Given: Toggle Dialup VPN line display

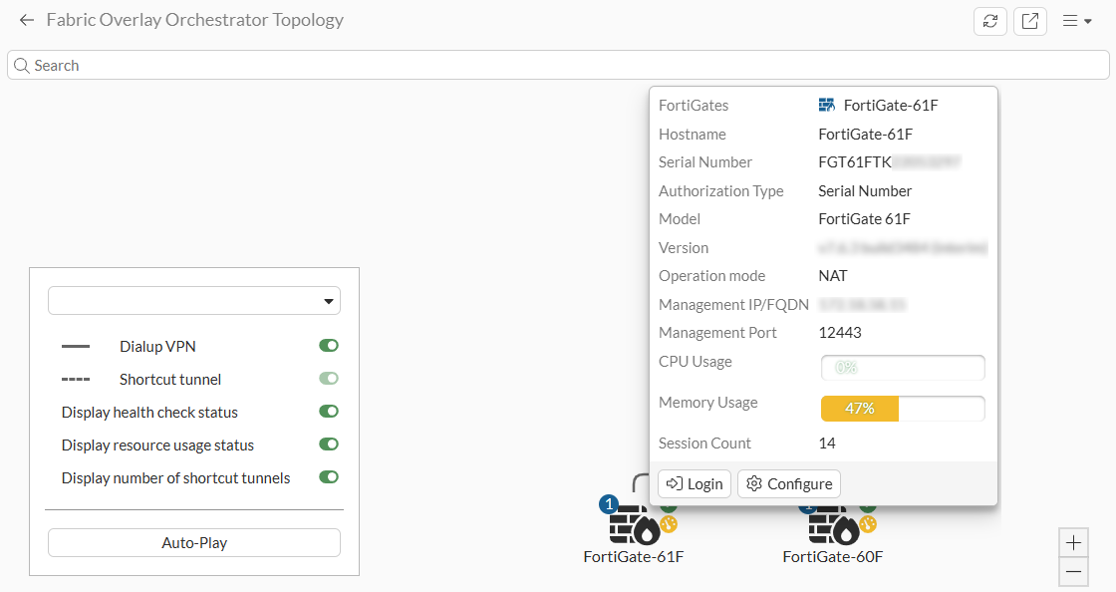Looking at the screenshot, I should pos(329,346).
